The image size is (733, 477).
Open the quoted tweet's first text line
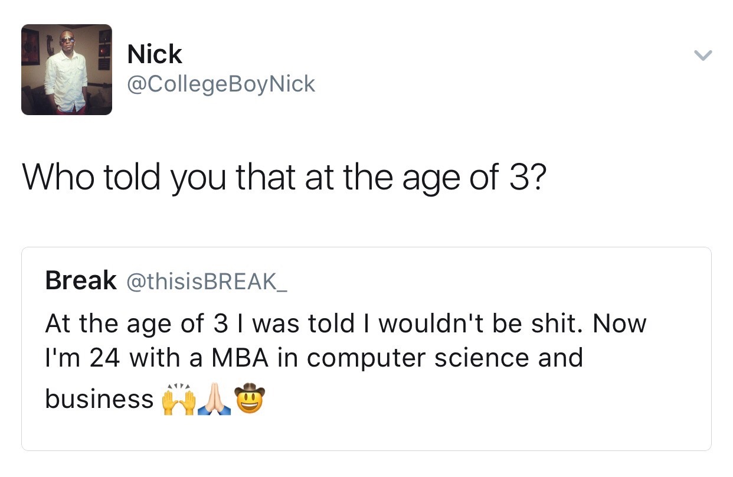click(345, 324)
